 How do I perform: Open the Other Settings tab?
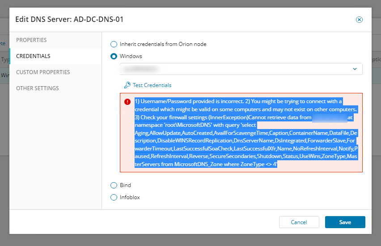point(55,88)
